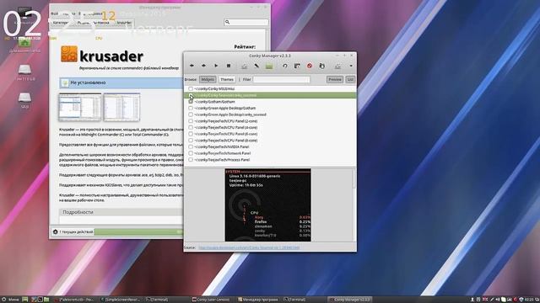Enable the CPU Panel (6-core) checkbox
Image resolution: width=540 pixels, height=303 pixels.
tap(191, 134)
